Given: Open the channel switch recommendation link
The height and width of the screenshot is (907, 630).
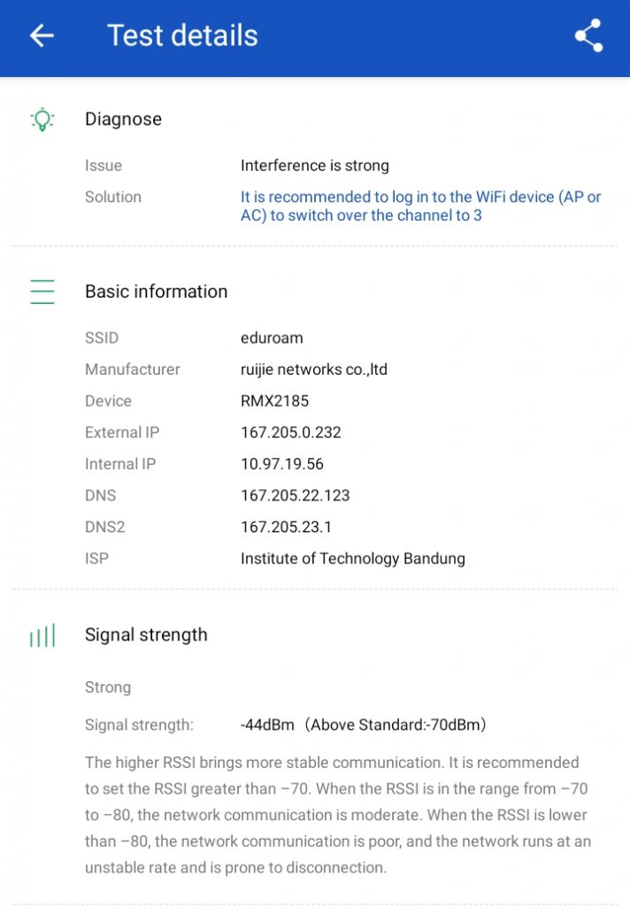Looking at the screenshot, I should 420,205.
